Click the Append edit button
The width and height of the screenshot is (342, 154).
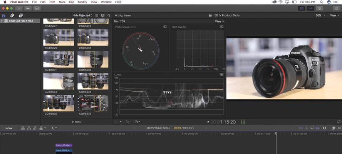[35, 128]
